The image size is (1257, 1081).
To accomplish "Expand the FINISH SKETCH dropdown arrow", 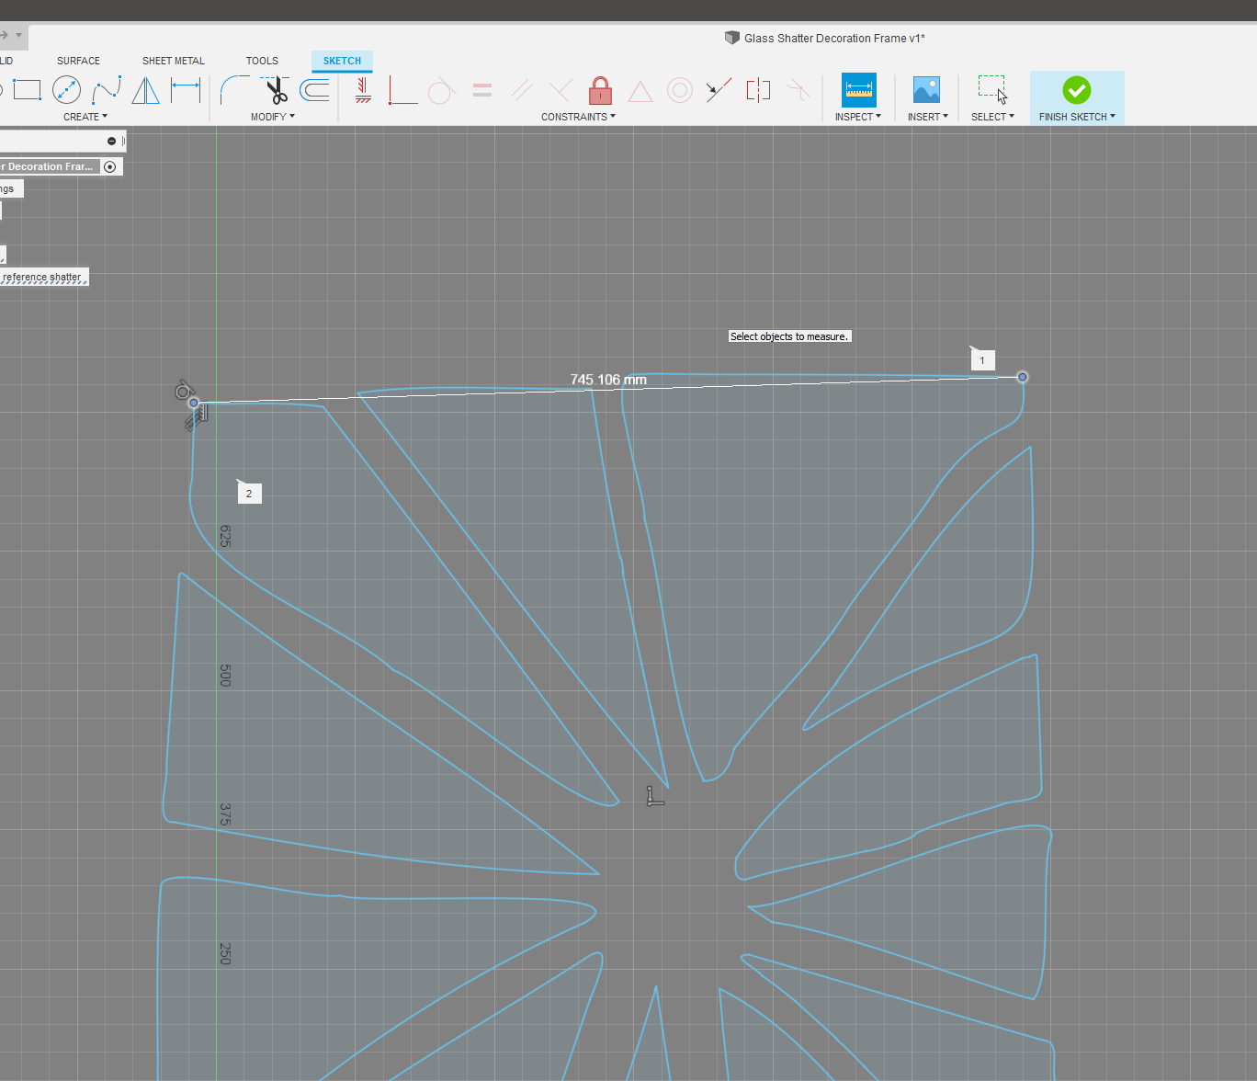I will pyautogui.click(x=1110, y=116).
